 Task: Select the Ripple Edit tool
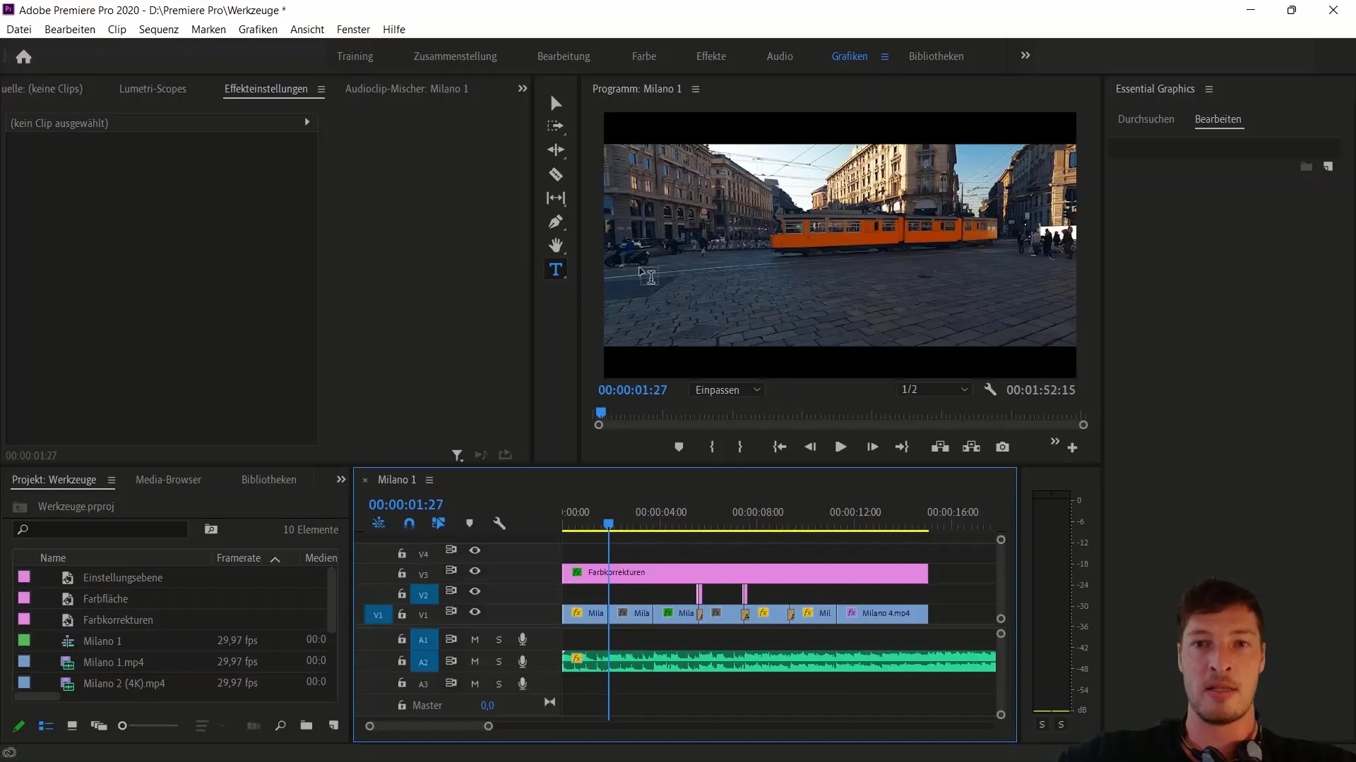(556, 150)
